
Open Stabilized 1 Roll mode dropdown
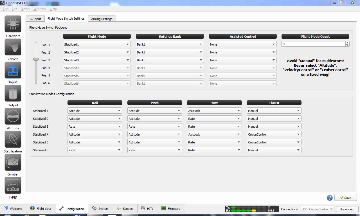coord(95,111)
